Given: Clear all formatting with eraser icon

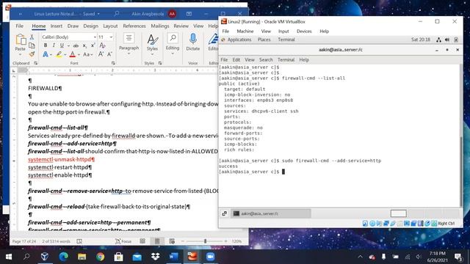Looking at the screenshot, I should (103, 45).
